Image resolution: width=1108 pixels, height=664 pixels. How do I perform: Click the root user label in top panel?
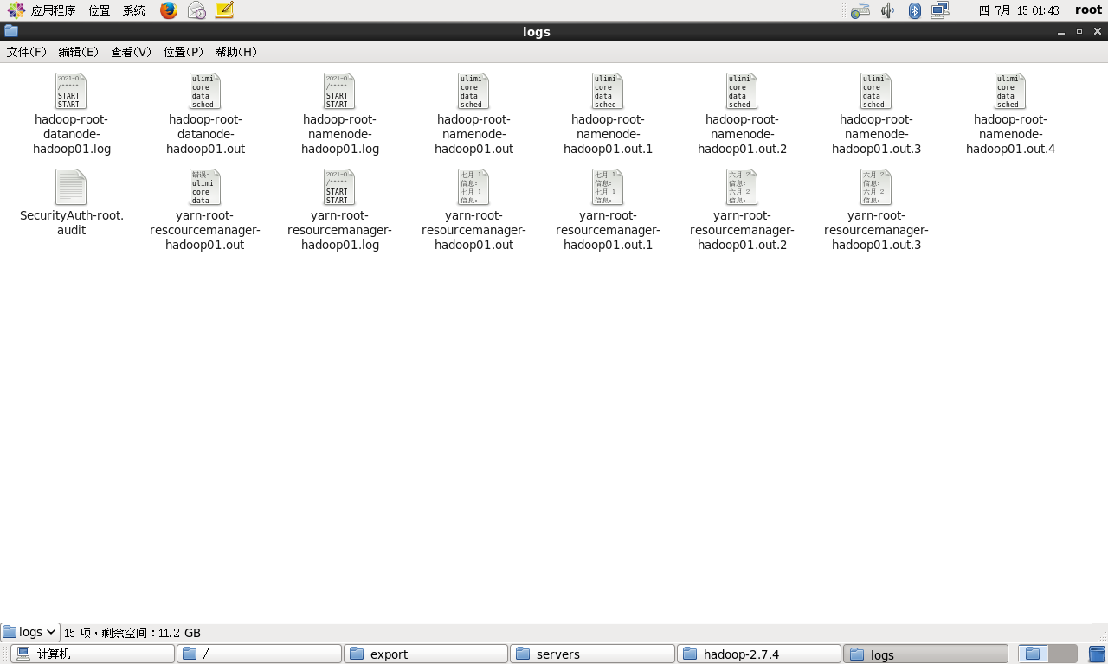click(x=1088, y=10)
